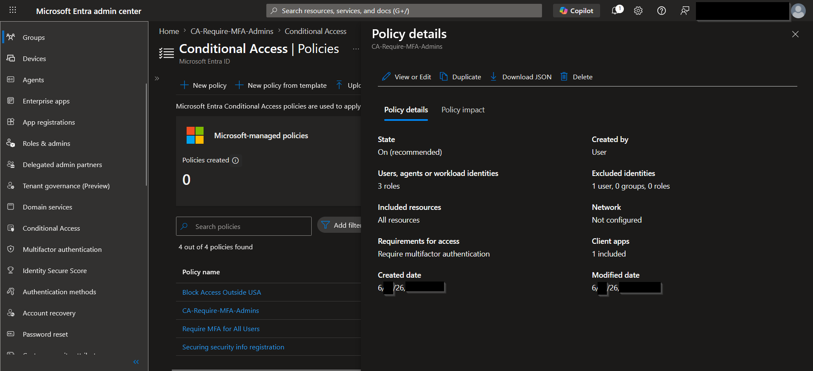Screen dimensions: 813x371
Task: Open the feedback icon in header
Action: [x=684, y=11]
